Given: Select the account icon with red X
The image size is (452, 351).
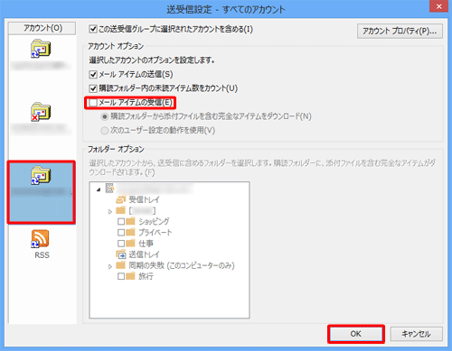Looking at the screenshot, I should point(41,112).
